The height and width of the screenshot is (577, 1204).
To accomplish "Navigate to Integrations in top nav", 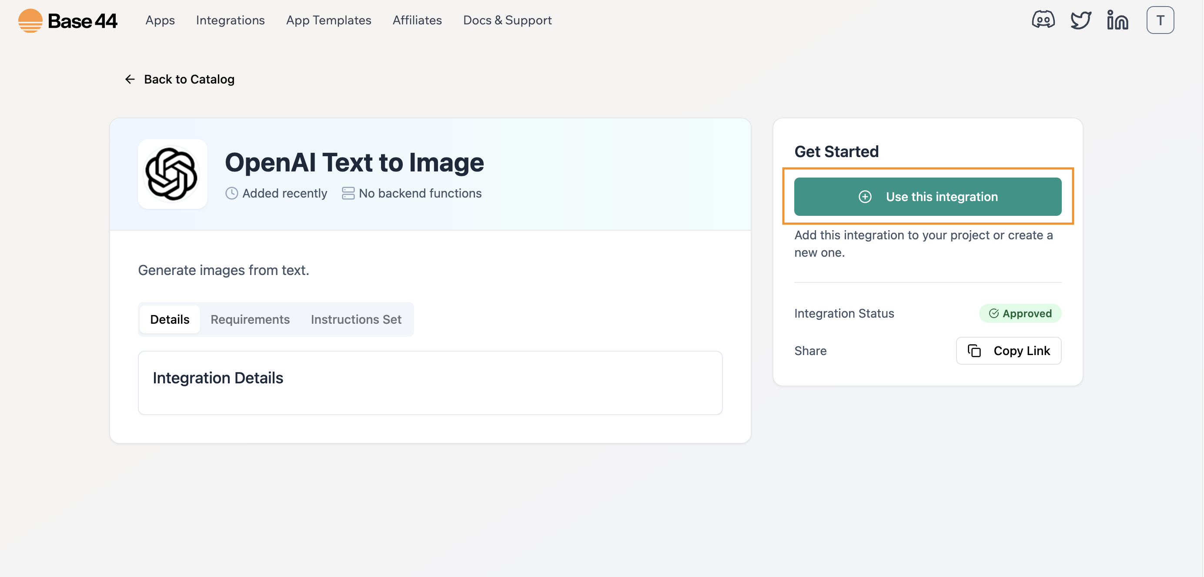I will pyautogui.click(x=230, y=20).
